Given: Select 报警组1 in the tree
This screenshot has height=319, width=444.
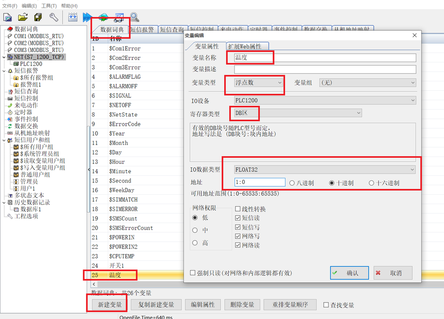Looking at the screenshot, I should pos(30,85).
